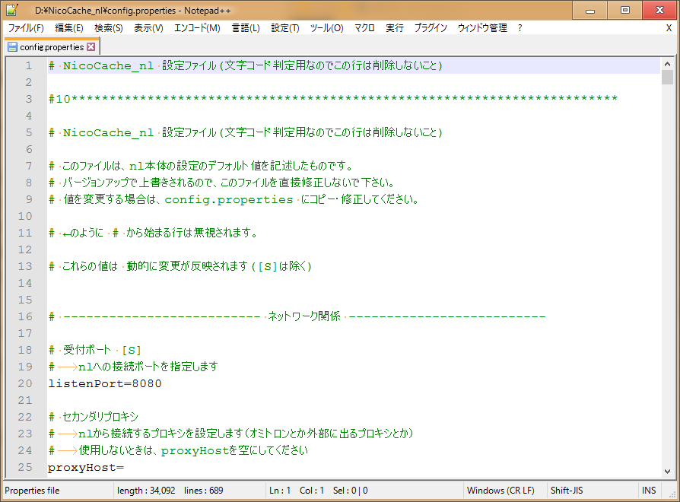
Task: Click the 'ネットワーク関係' section header line
Action: coord(297,316)
